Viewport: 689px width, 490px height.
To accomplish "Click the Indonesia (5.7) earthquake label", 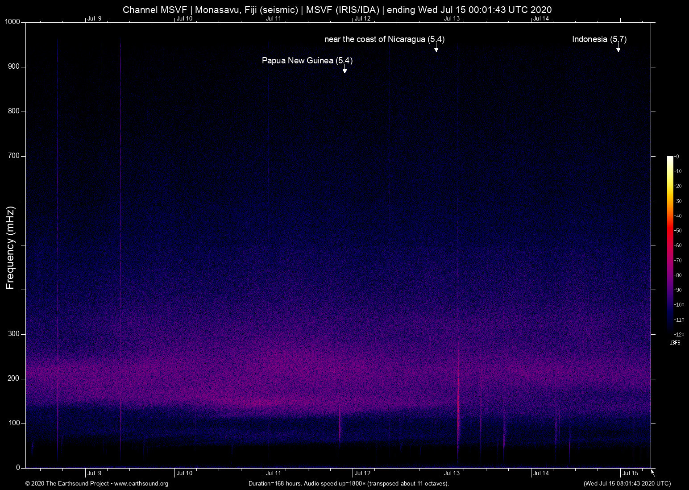I will click(600, 39).
